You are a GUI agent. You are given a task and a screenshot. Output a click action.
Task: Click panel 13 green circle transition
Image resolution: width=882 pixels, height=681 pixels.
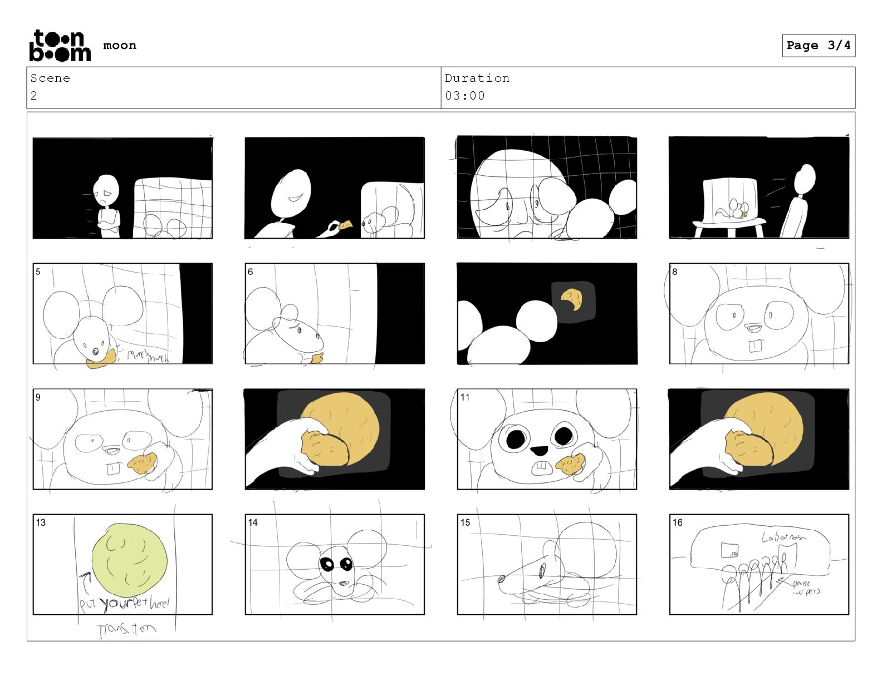(x=122, y=564)
